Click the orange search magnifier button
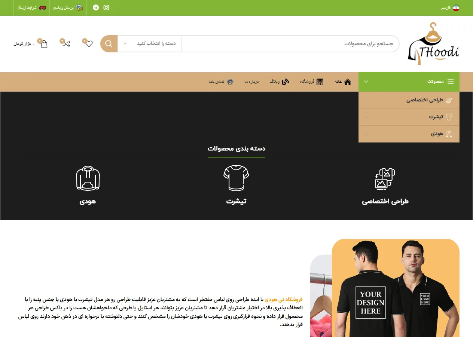This screenshot has width=473, height=337. click(109, 44)
